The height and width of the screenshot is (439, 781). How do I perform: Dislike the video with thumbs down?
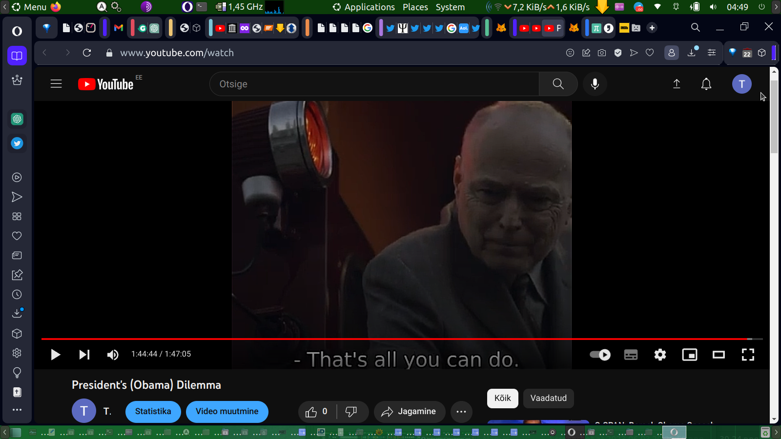(x=352, y=412)
